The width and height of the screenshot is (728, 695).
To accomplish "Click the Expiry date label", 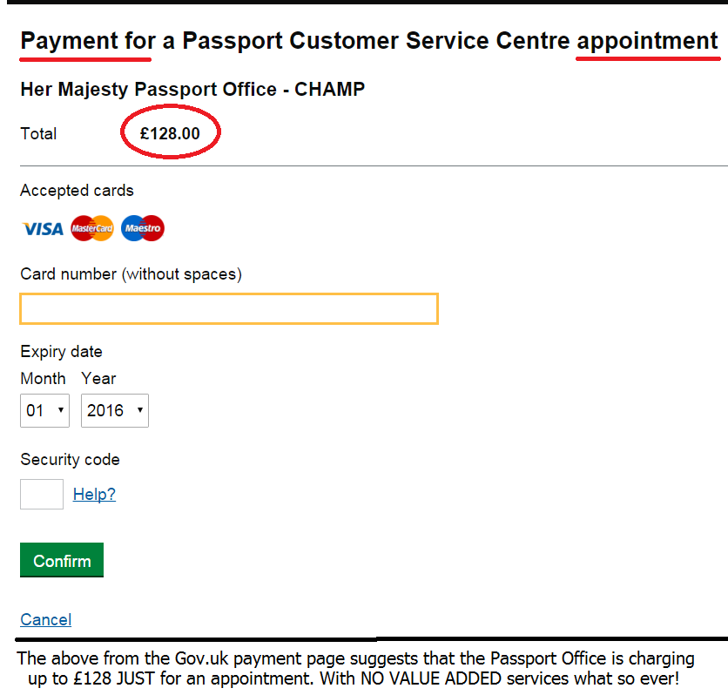I will tap(61, 352).
